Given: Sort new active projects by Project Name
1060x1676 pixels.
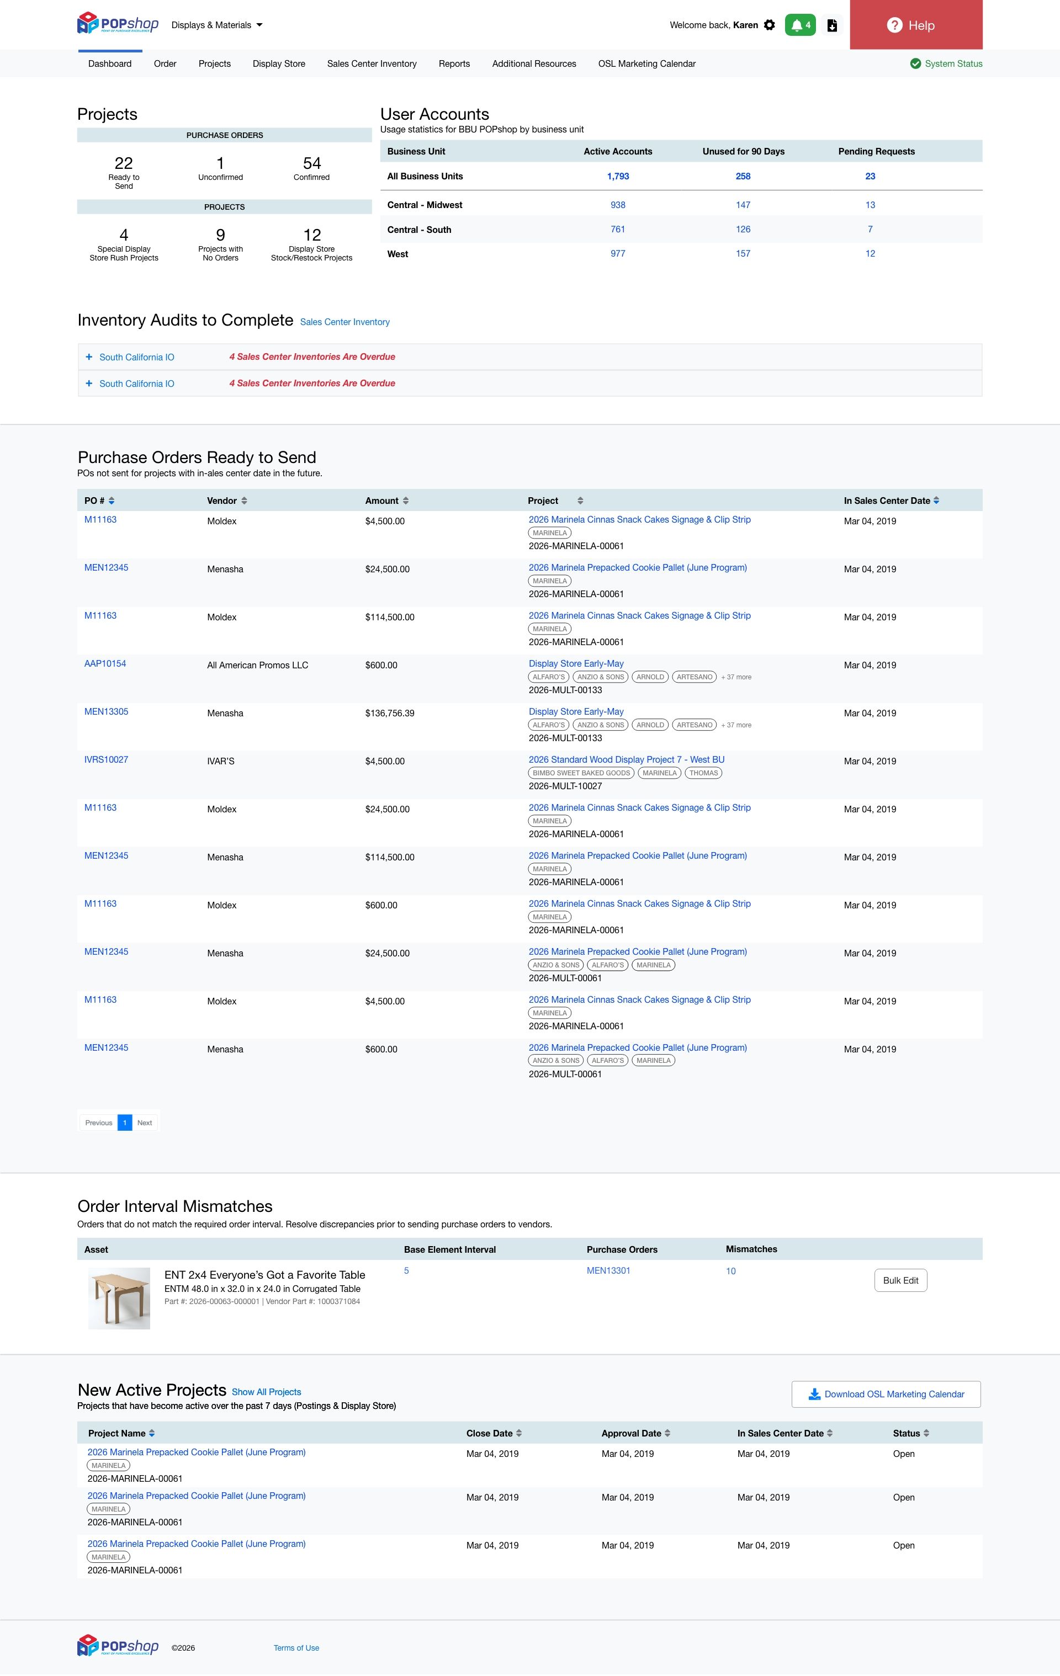Looking at the screenshot, I should coord(152,1433).
